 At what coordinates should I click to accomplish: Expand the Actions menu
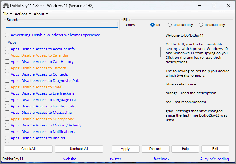coord(23,14)
